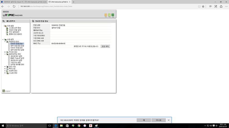Screen dimensions: 229x128
Task: Open Chrome from the taskbar
Action: [x=79, y=126]
